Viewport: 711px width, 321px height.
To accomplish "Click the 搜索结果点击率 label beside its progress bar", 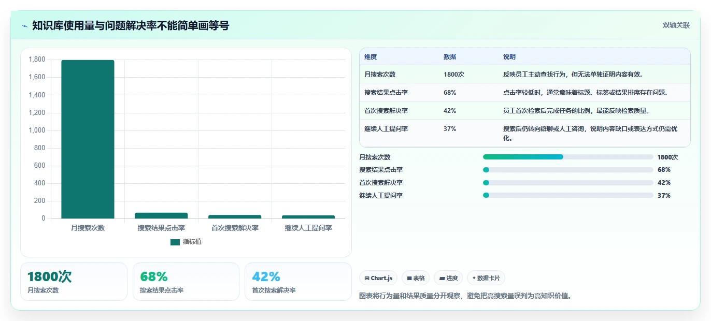I will click(381, 170).
